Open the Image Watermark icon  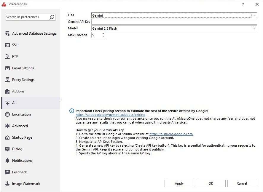click(x=7, y=184)
